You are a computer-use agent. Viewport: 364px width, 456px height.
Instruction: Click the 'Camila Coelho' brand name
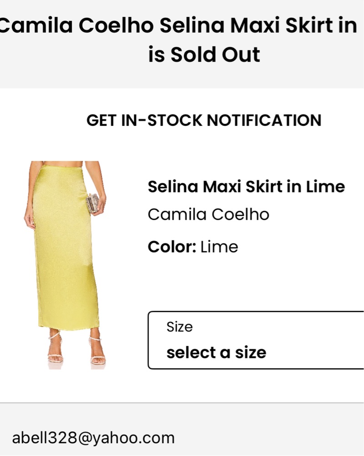(x=208, y=214)
